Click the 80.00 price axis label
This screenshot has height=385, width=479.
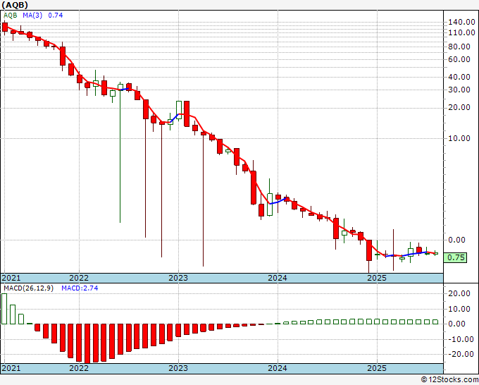(459, 47)
